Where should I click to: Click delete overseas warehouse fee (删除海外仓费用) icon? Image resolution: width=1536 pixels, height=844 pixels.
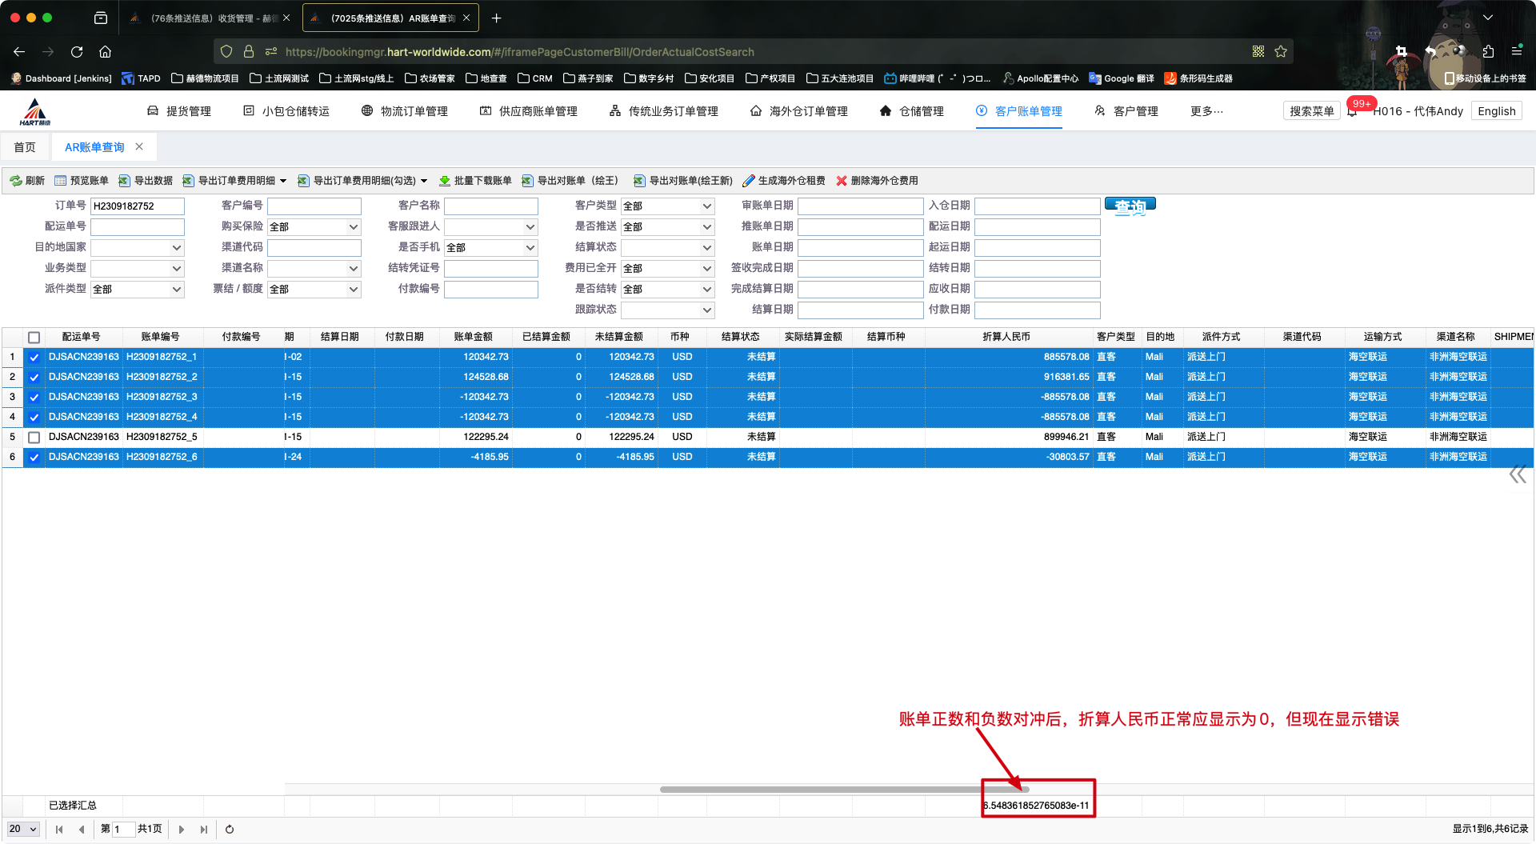click(x=842, y=181)
